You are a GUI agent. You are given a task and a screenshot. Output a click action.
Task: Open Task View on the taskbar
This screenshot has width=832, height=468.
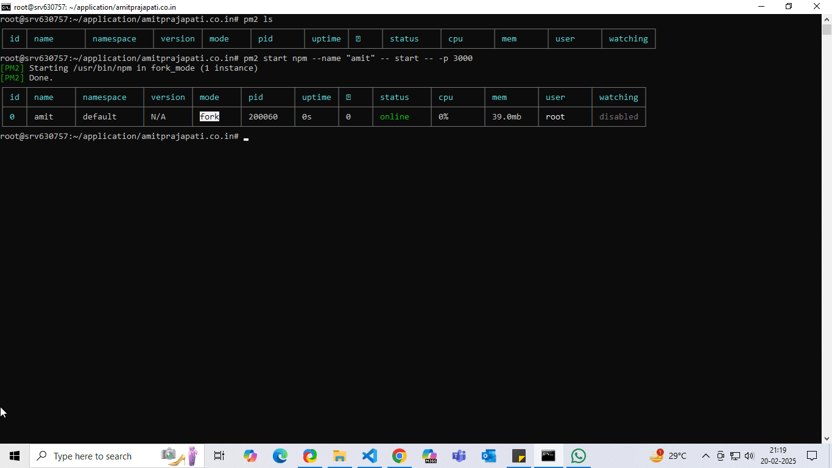[219, 456]
